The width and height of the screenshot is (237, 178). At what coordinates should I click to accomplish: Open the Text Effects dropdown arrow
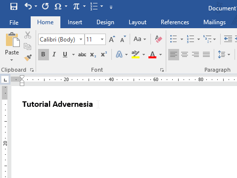(126, 54)
